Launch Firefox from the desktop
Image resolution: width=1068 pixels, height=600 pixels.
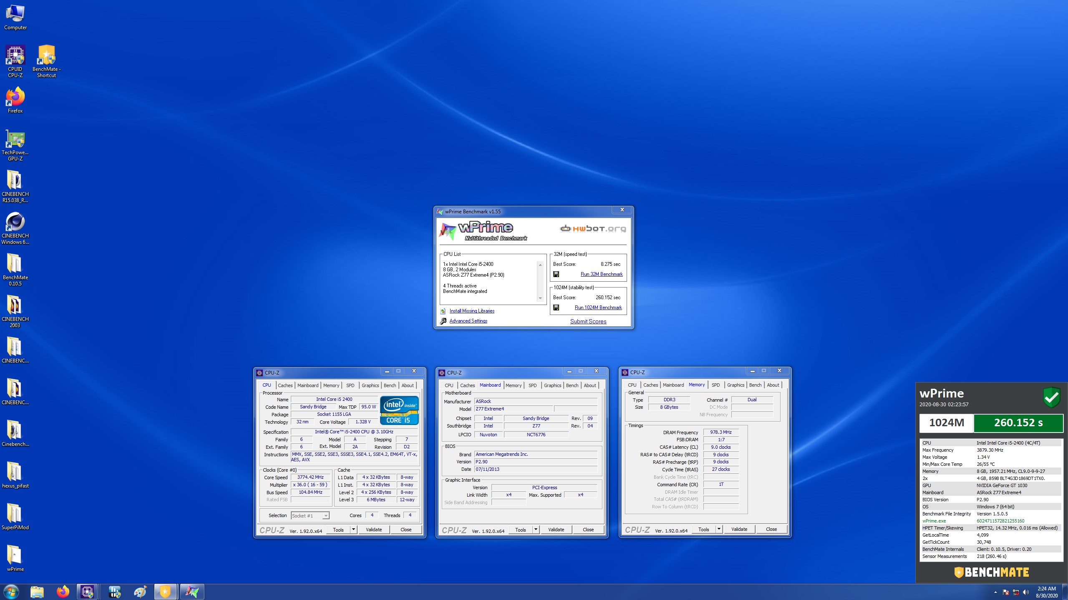(x=15, y=100)
